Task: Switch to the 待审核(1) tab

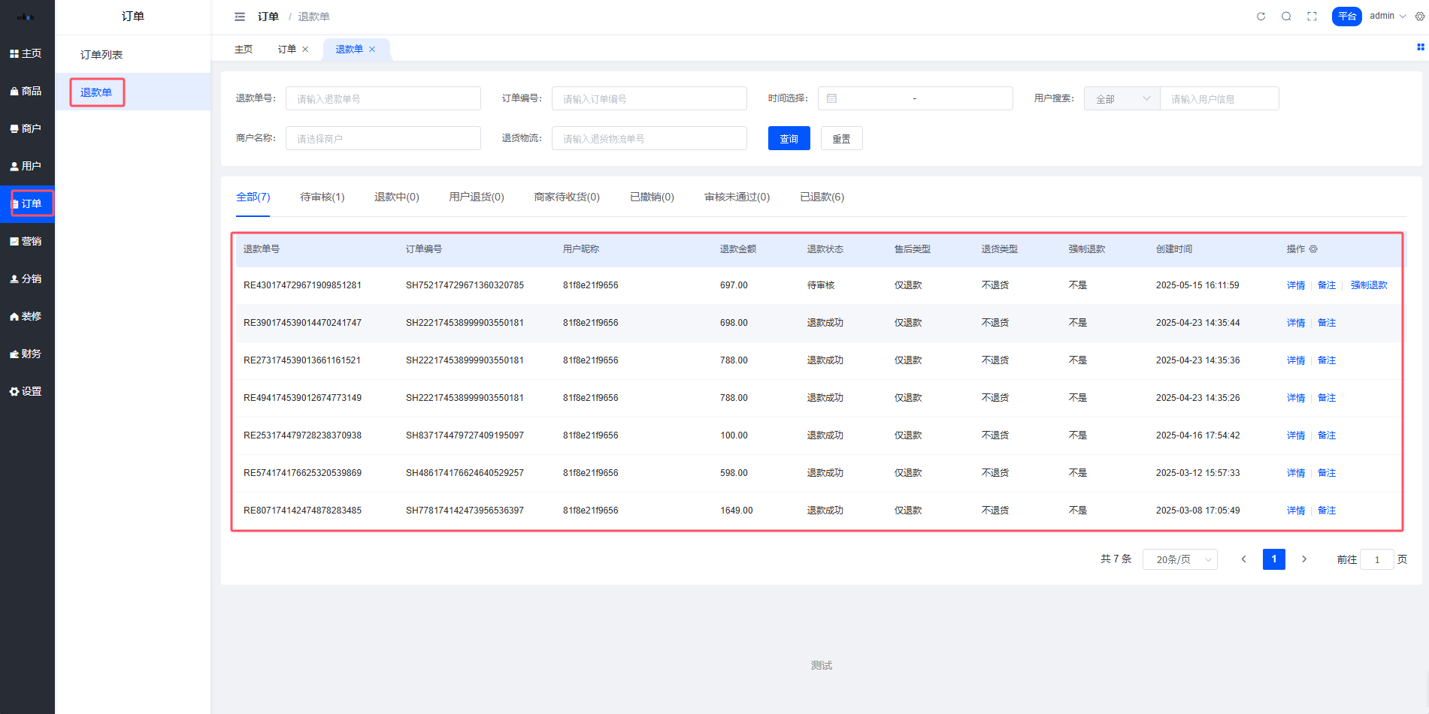Action: (322, 197)
